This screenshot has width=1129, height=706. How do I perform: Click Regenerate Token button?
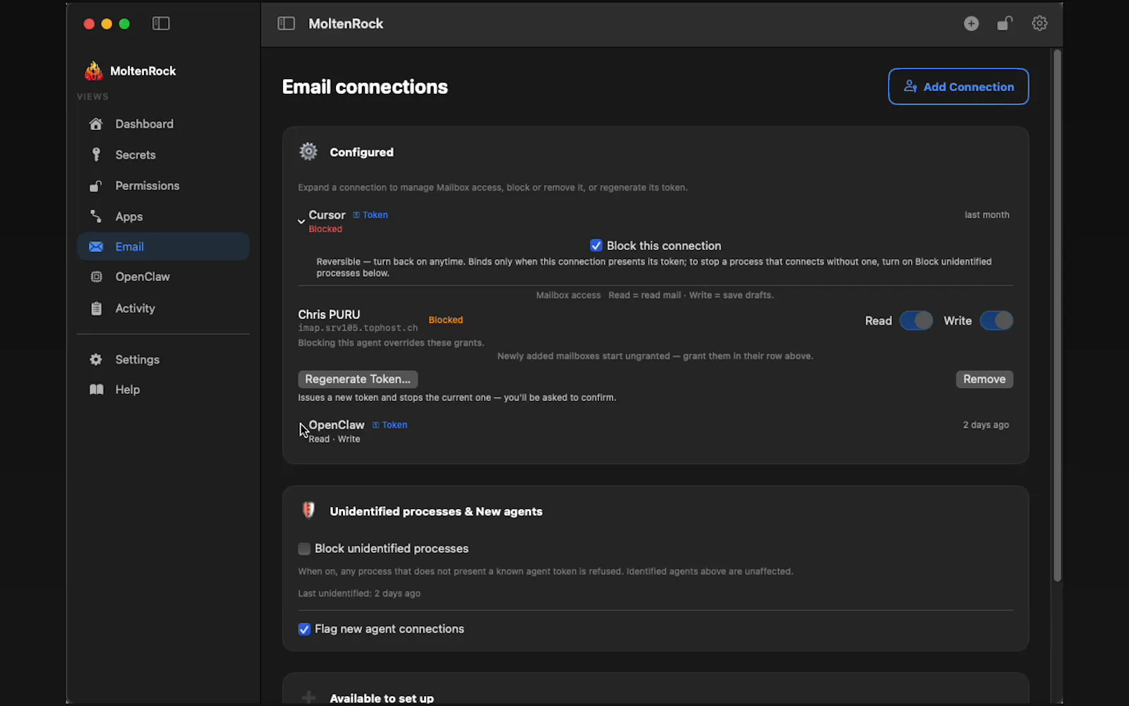[358, 379]
